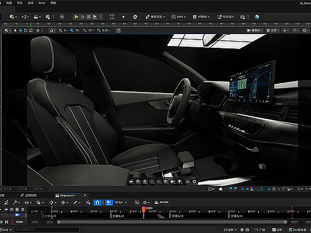Open the 选择 menu
Screen dimensions: 311x233
(x=31, y=3)
